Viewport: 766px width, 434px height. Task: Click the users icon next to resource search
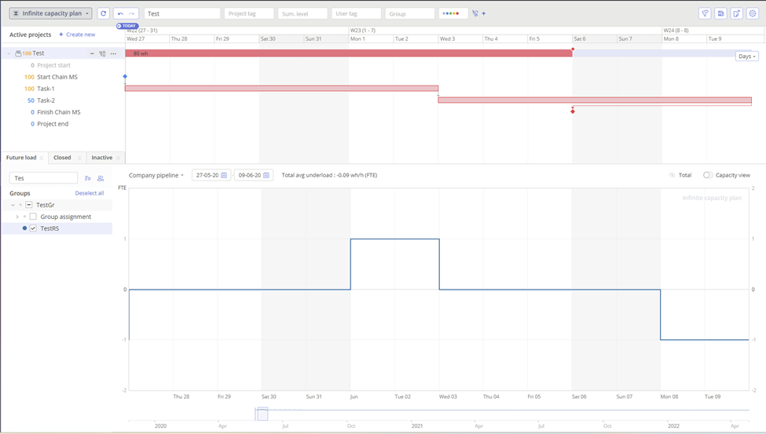point(101,178)
